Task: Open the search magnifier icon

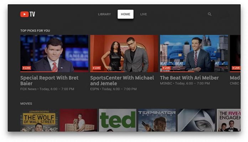Action: (x=210, y=14)
